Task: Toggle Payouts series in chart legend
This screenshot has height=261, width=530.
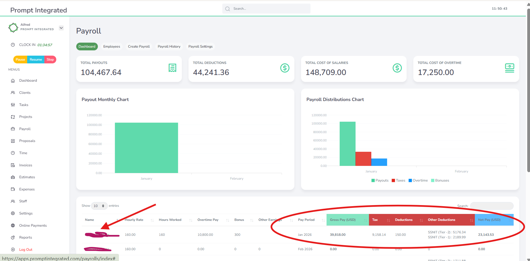Action: coord(380,180)
